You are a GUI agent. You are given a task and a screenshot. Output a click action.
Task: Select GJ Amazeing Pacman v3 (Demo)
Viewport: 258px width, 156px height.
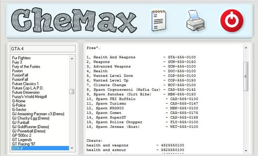[38, 114]
